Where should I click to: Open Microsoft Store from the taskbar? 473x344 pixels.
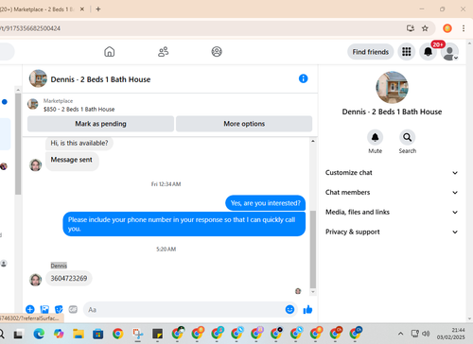(x=98, y=334)
